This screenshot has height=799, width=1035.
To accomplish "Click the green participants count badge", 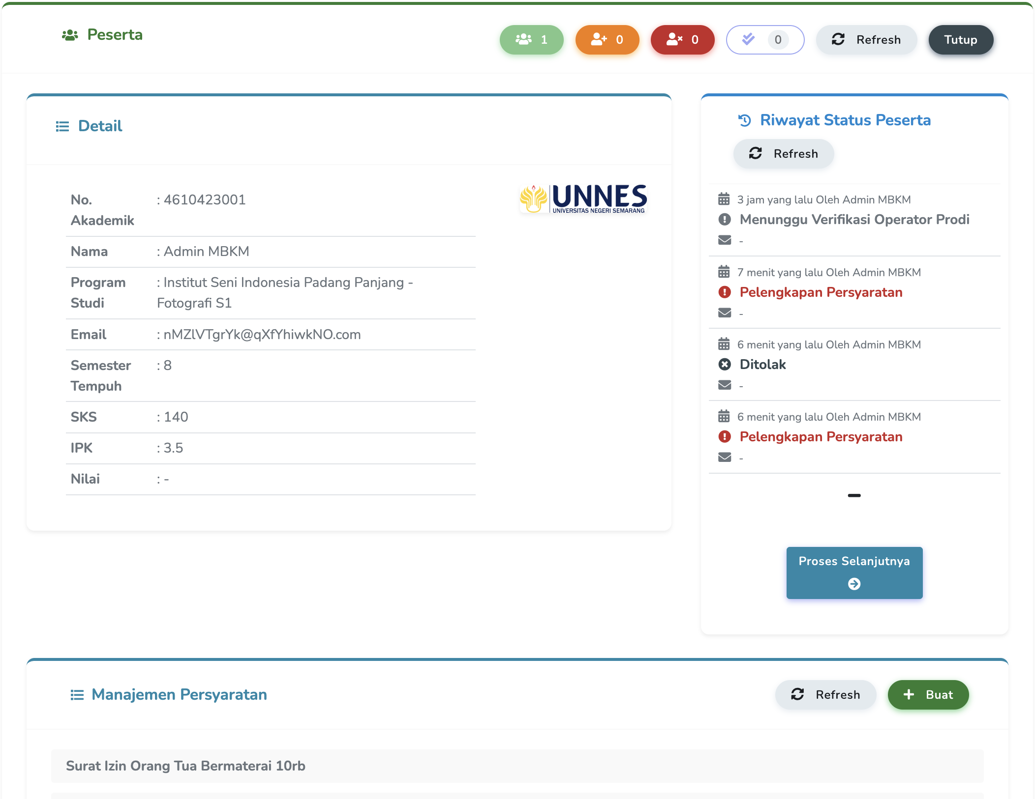I will point(531,40).
